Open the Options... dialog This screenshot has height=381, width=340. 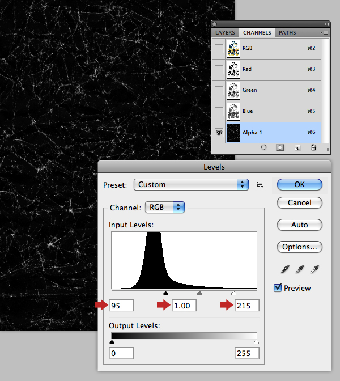300,247
